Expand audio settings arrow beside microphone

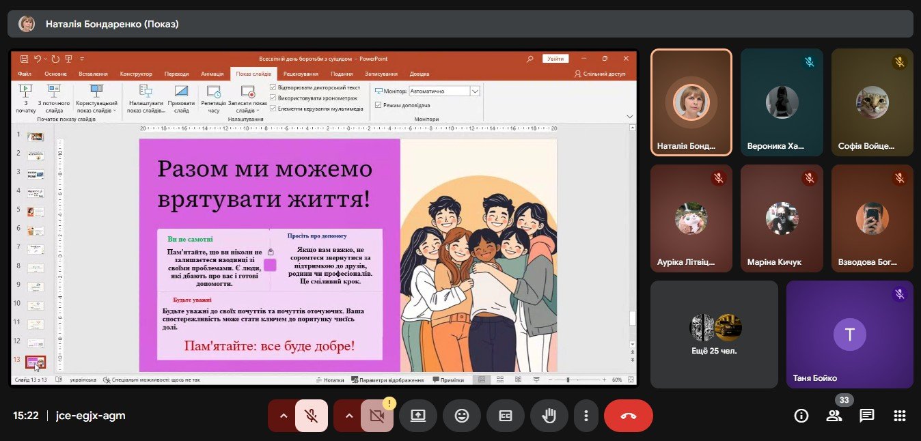284,416
